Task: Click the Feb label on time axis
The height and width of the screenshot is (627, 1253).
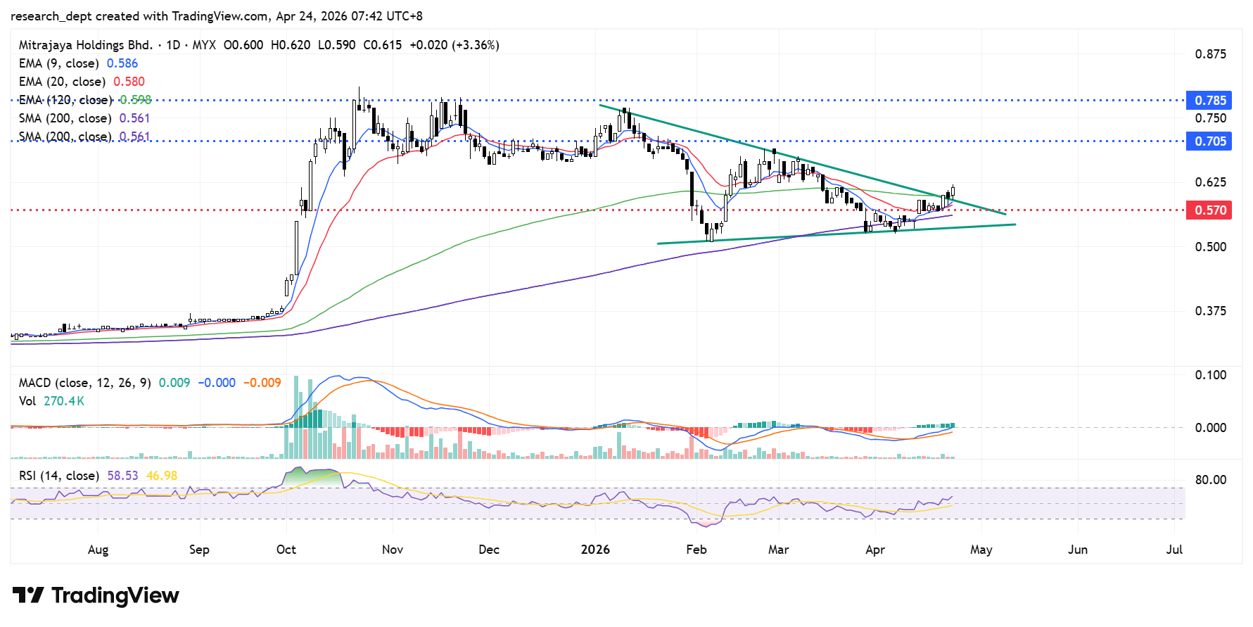Action: 696,550
